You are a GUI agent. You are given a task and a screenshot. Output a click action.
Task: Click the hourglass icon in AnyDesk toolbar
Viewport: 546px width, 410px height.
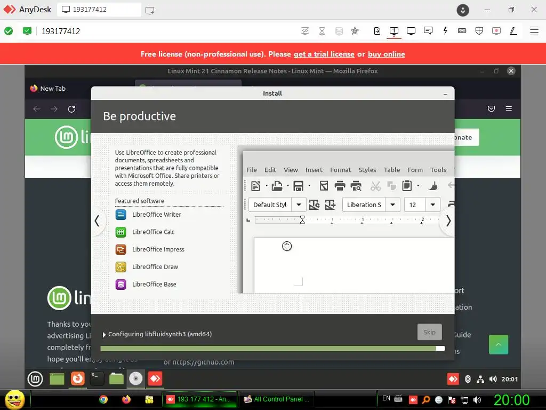coord(322,31)
